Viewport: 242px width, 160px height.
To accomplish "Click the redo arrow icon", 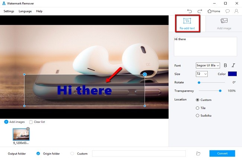I will click(x=200, y=11).
